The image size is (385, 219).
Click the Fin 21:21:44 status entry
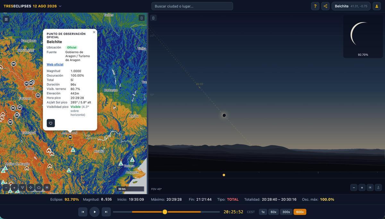pyautogui.click(x=200, y=199)
